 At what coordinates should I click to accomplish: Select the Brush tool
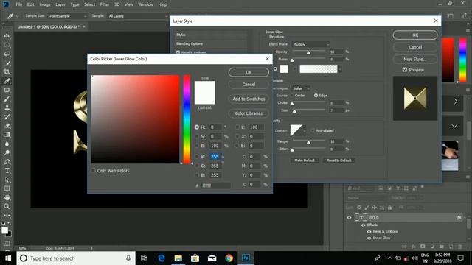[x=7, y=99]
